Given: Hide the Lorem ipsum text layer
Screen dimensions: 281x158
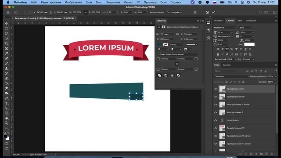Looking at the screenshot, I should (216, 120).
